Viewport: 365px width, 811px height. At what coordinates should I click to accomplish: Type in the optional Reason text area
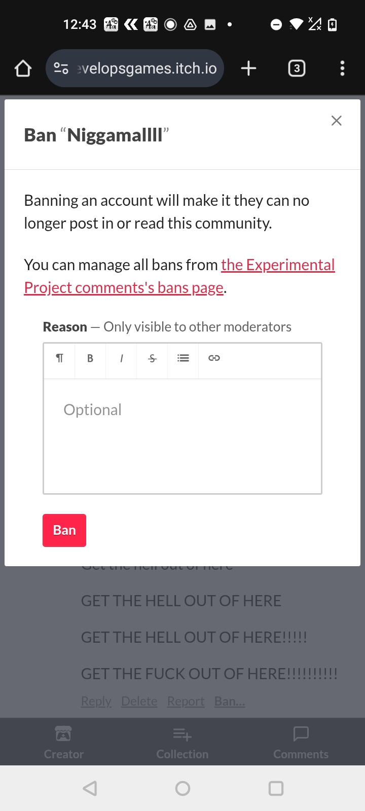[x=182, y=436]
